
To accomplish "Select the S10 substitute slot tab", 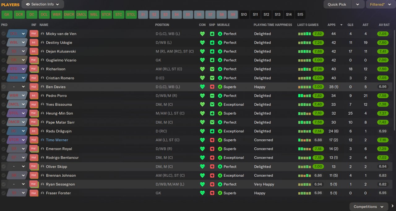I will click(244, 15).
